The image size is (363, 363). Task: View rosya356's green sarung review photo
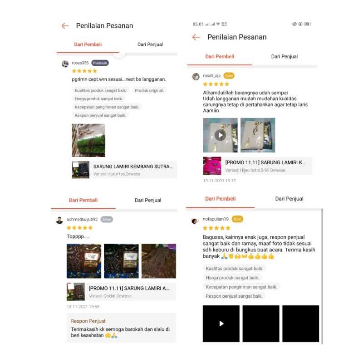[88, 140]
